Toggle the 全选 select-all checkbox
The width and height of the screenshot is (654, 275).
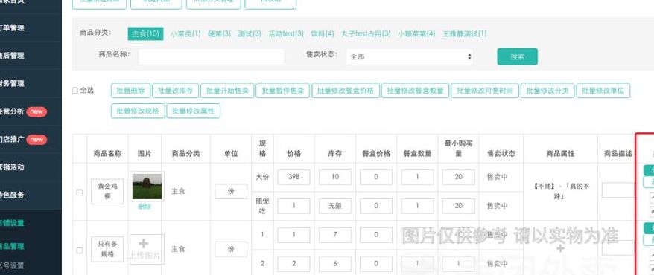coord(75,90)
